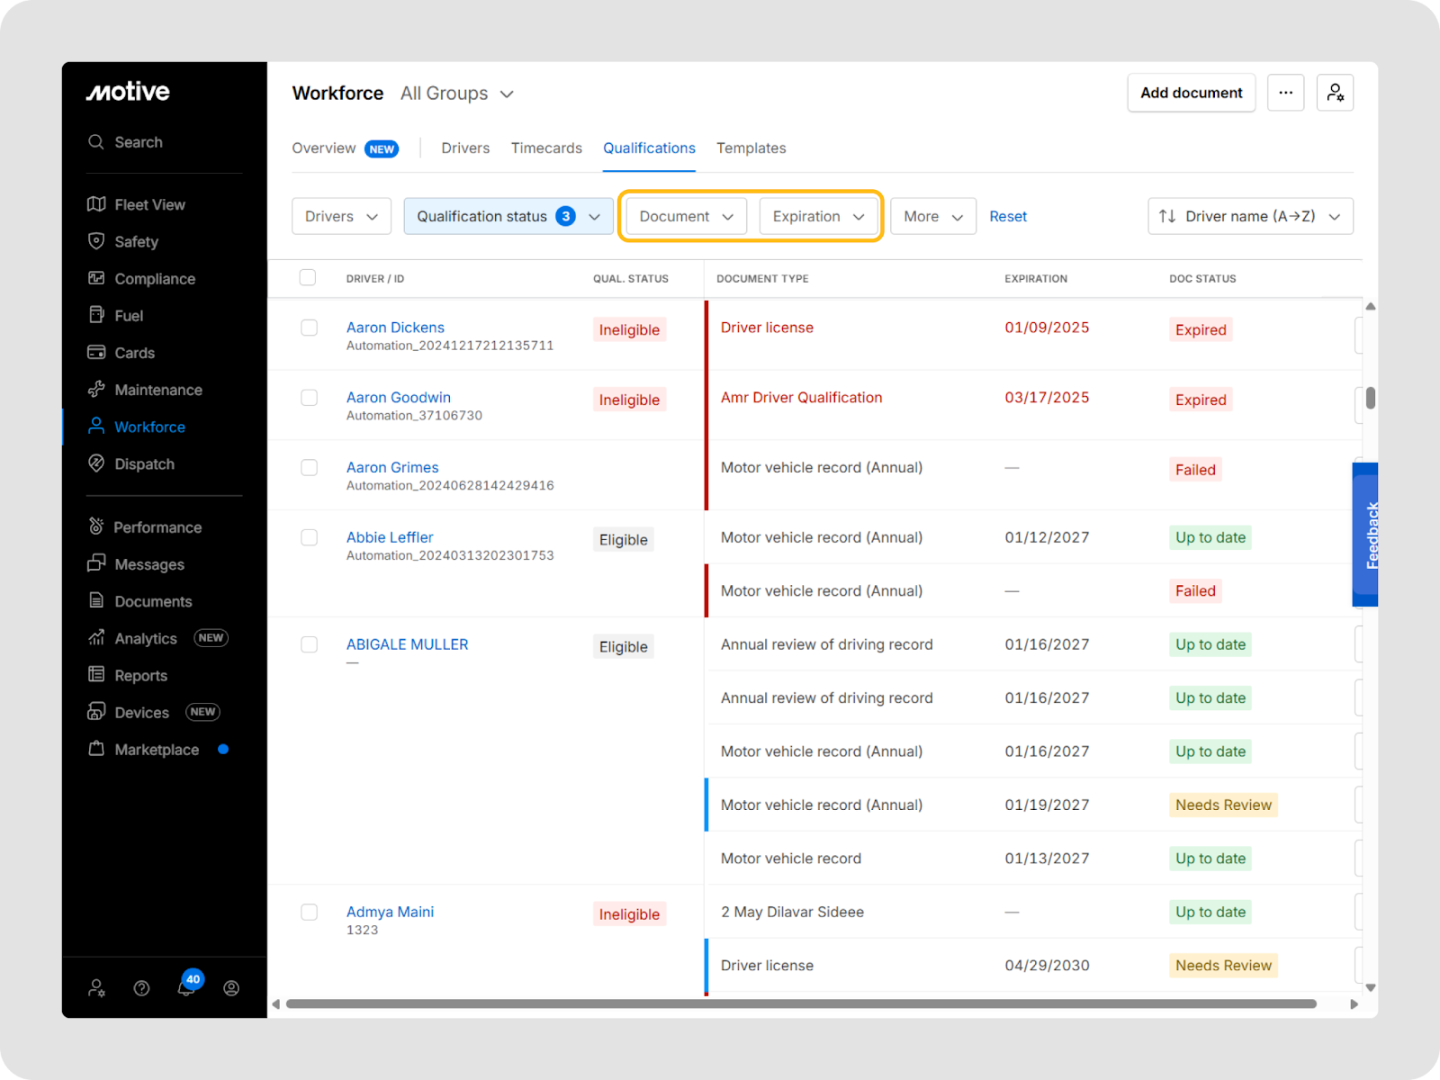Image resolution: width=1440 pixels, height=1080 pixels.
Task: Click the Safety shield icon
Action: (96, 241)
